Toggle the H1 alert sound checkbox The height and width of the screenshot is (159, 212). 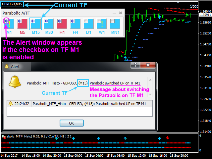point(60,21)
